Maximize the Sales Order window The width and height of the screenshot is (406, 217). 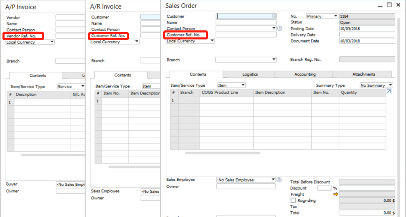(x=389, y=5)
